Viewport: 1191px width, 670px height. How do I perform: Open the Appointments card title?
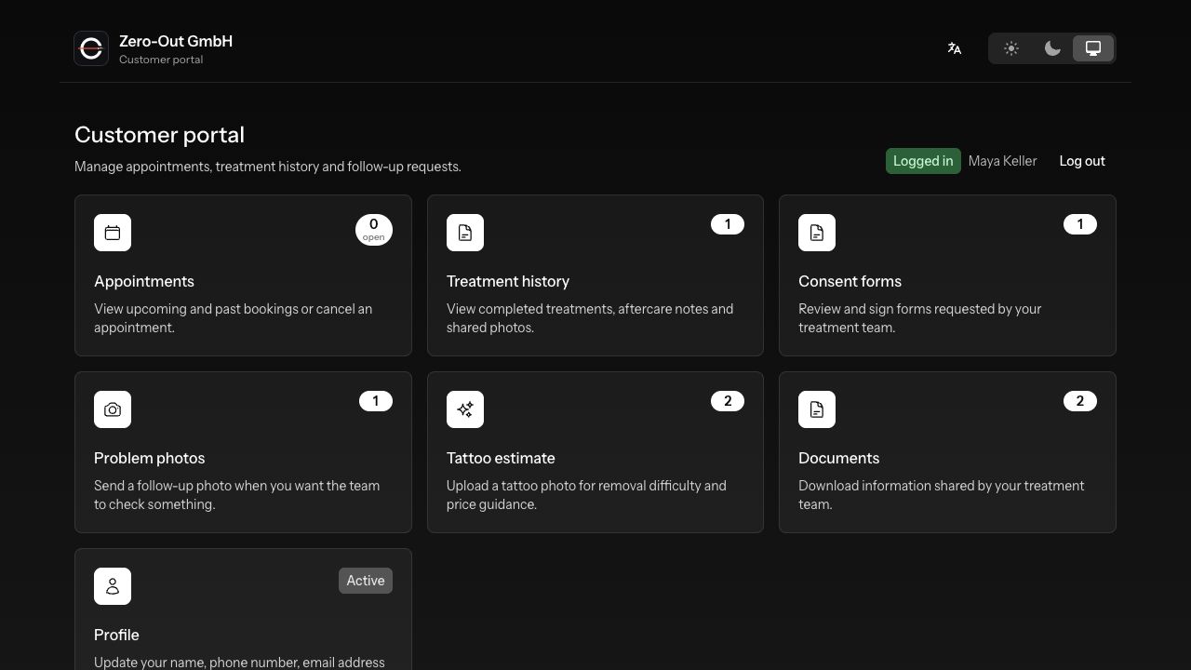(144, 281)
